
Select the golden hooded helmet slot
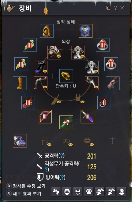coord(47,31)
